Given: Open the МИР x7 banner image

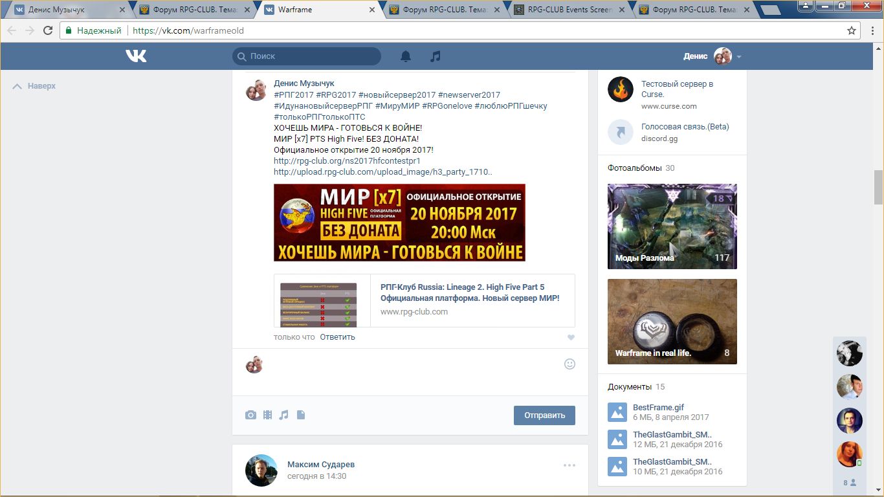Looking at the screenshot, I should pyautogui.click(x=399, y=223).
